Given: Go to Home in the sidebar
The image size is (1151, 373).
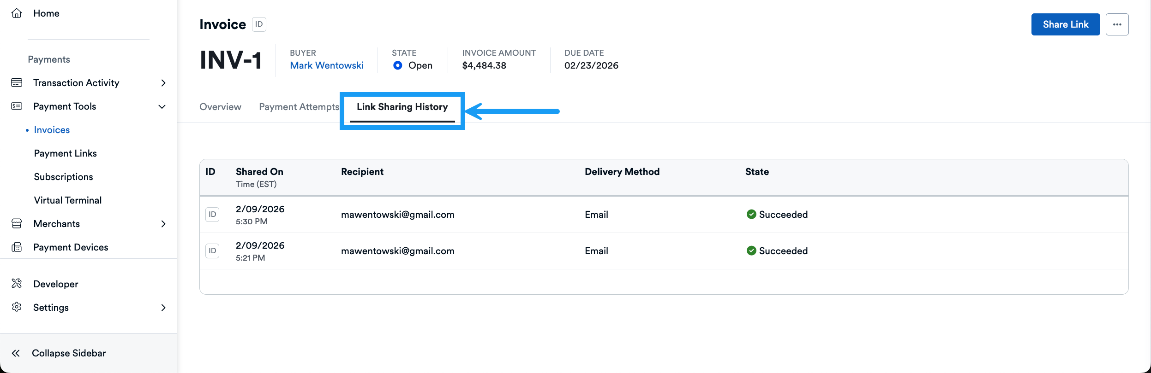Looking at the screenshot, I should coord(46,13).
